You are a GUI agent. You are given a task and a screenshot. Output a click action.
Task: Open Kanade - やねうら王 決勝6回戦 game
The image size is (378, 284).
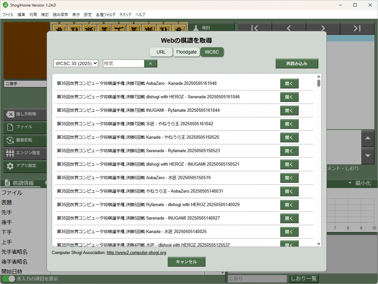pos(289,137)
